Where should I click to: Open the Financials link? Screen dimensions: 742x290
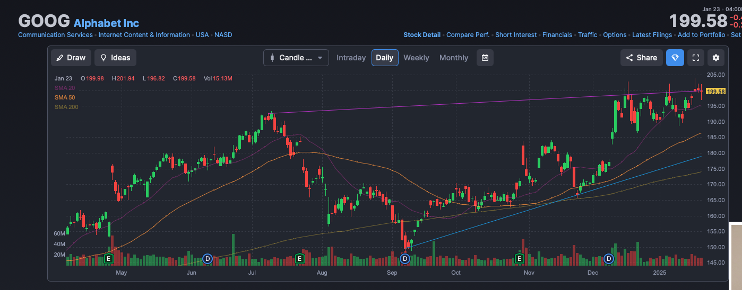pyautogui.click(x=557, y=35)
